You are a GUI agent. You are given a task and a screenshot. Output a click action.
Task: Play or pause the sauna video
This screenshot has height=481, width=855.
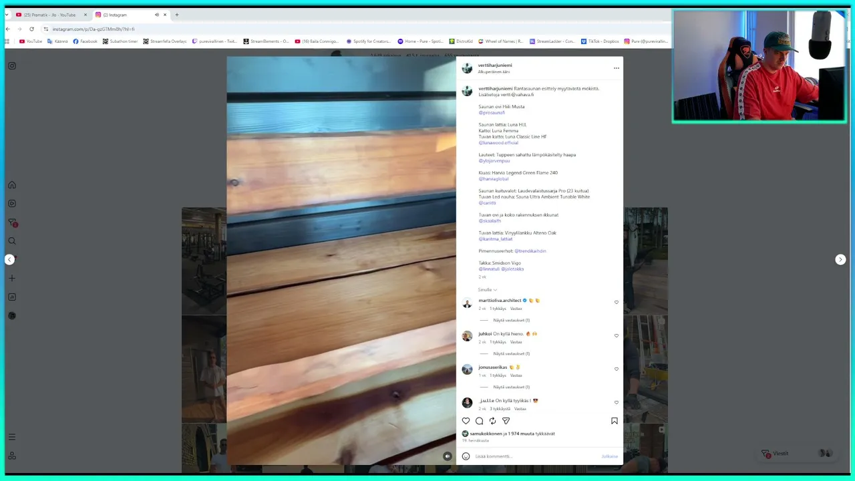[x=341, y=261]
